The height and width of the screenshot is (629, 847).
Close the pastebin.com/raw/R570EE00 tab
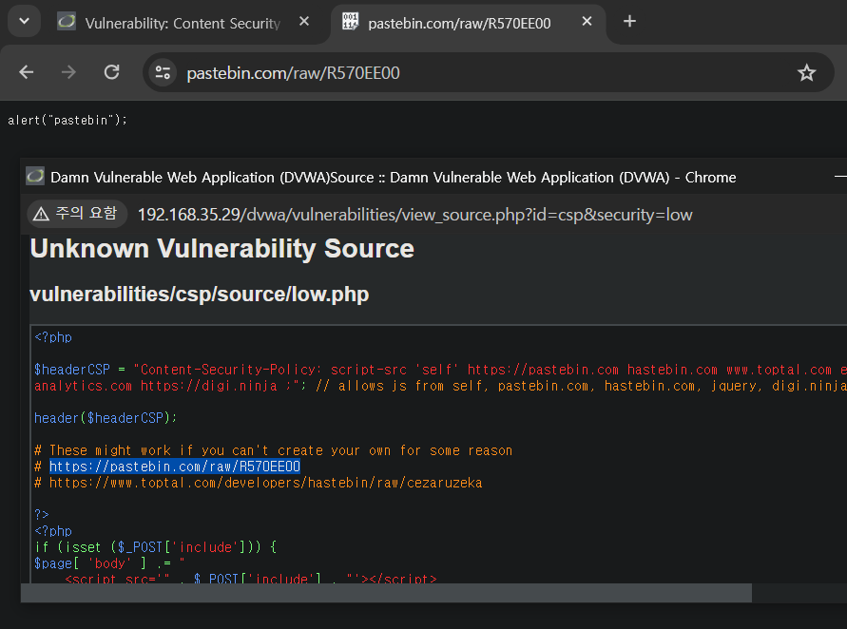pyautogui.click(x=587, y=22)
